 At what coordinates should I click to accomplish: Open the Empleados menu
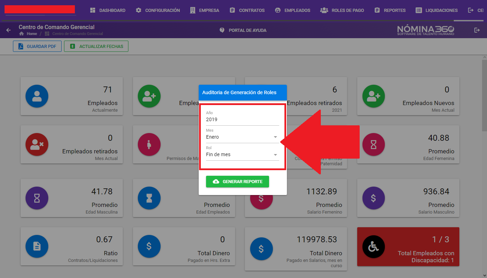tap(292, 11)
